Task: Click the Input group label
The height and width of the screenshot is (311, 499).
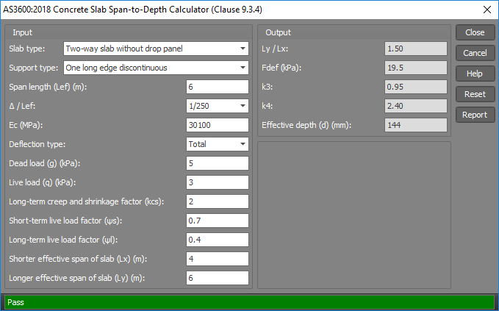Action: coord(22,32)
